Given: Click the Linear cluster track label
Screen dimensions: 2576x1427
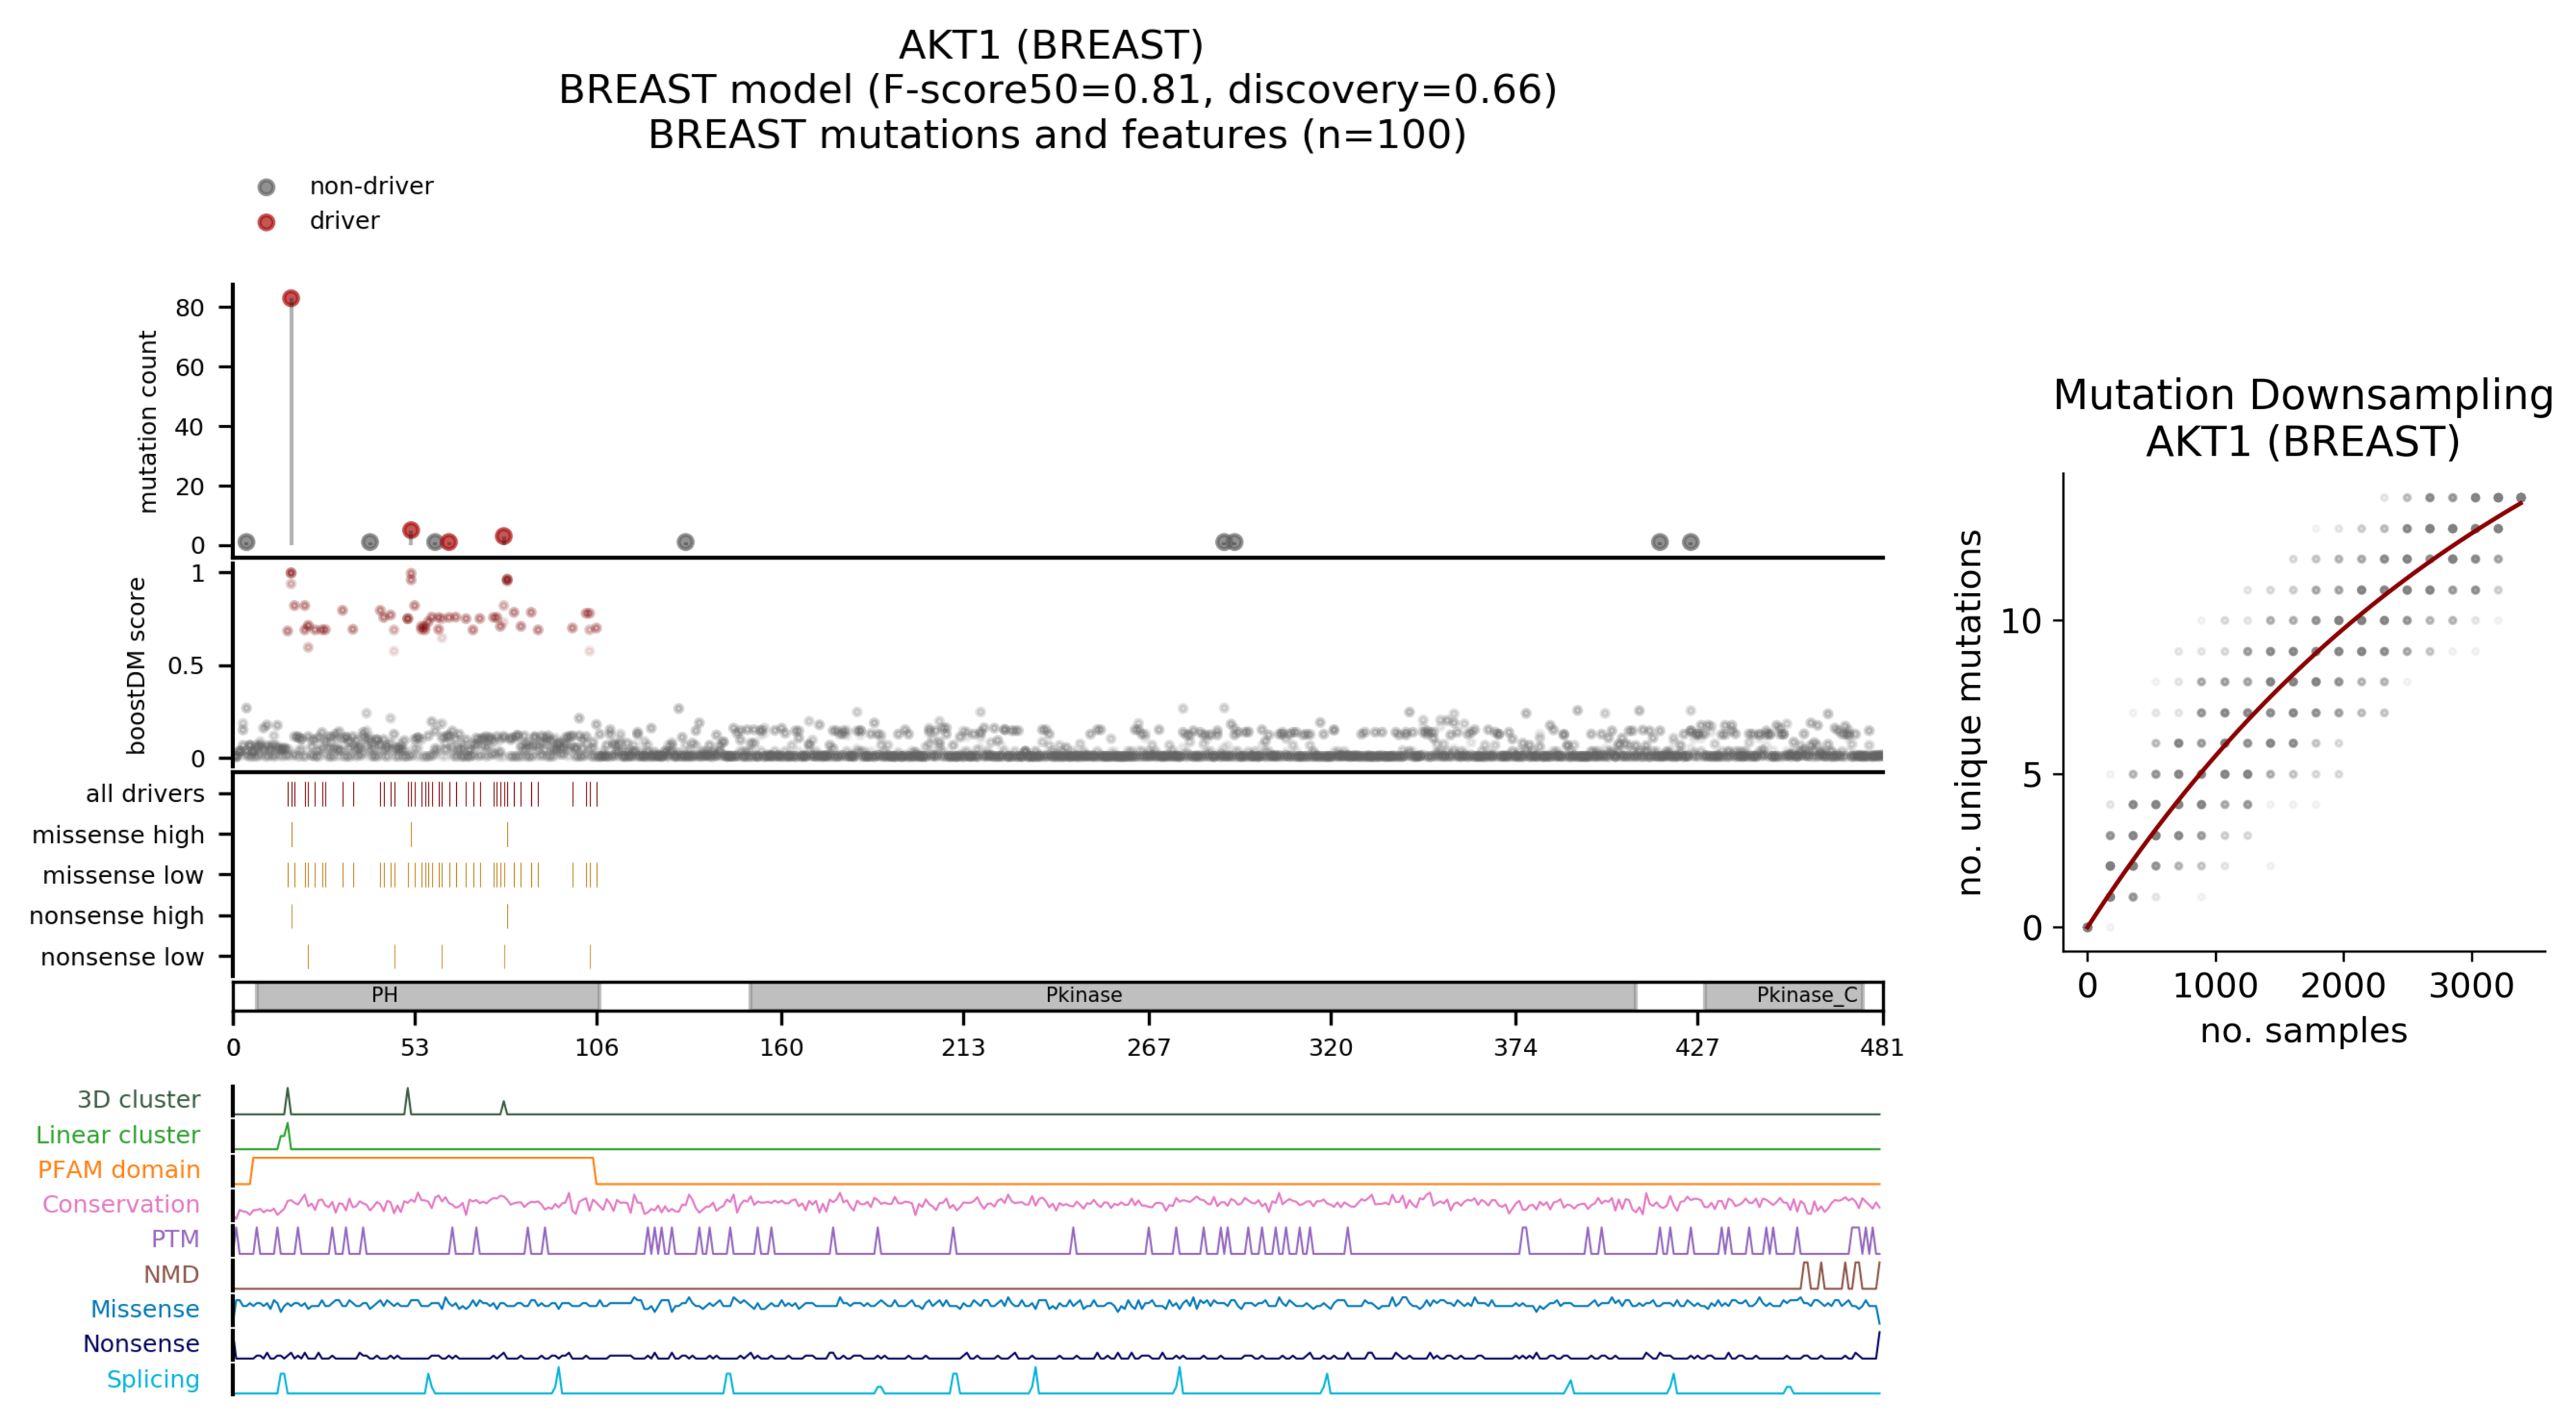Looking at the screenshot, I should tap(118, 1135).
